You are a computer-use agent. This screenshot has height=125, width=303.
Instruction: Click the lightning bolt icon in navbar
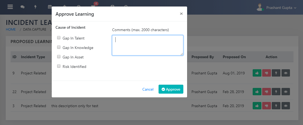point(35,7)
